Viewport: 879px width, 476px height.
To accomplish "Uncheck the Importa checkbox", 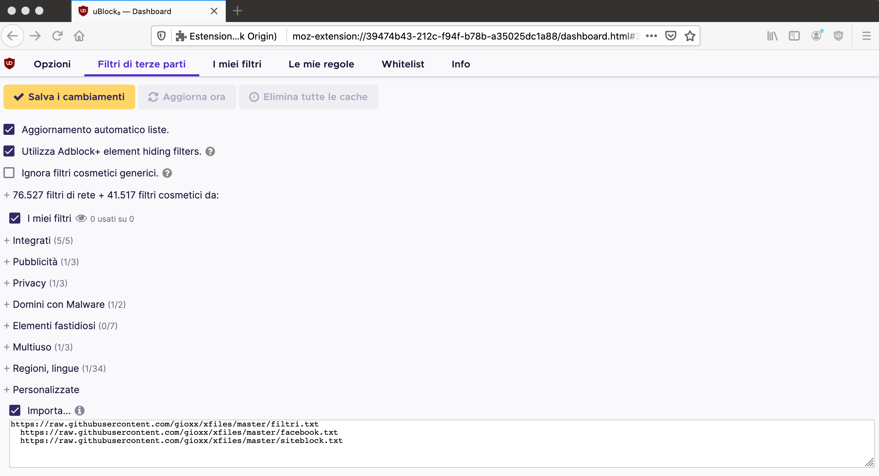I will coord(15,410).
